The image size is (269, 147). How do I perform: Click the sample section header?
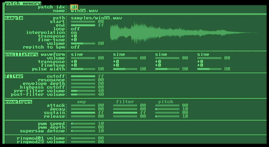pyautogui.click(x=14, y=18)
